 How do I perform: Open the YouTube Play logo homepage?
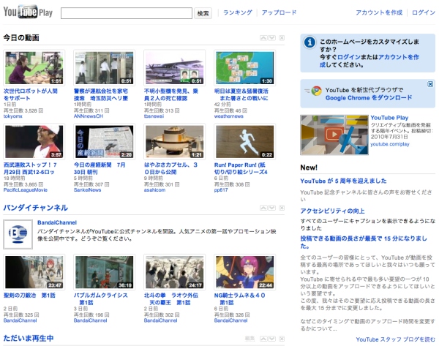click(28, 12)
